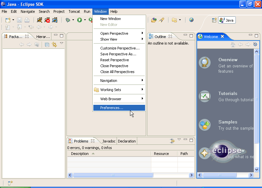Select Preferences... from the Window menu
This screenshot has width=262, height=188.
(112, 108)
